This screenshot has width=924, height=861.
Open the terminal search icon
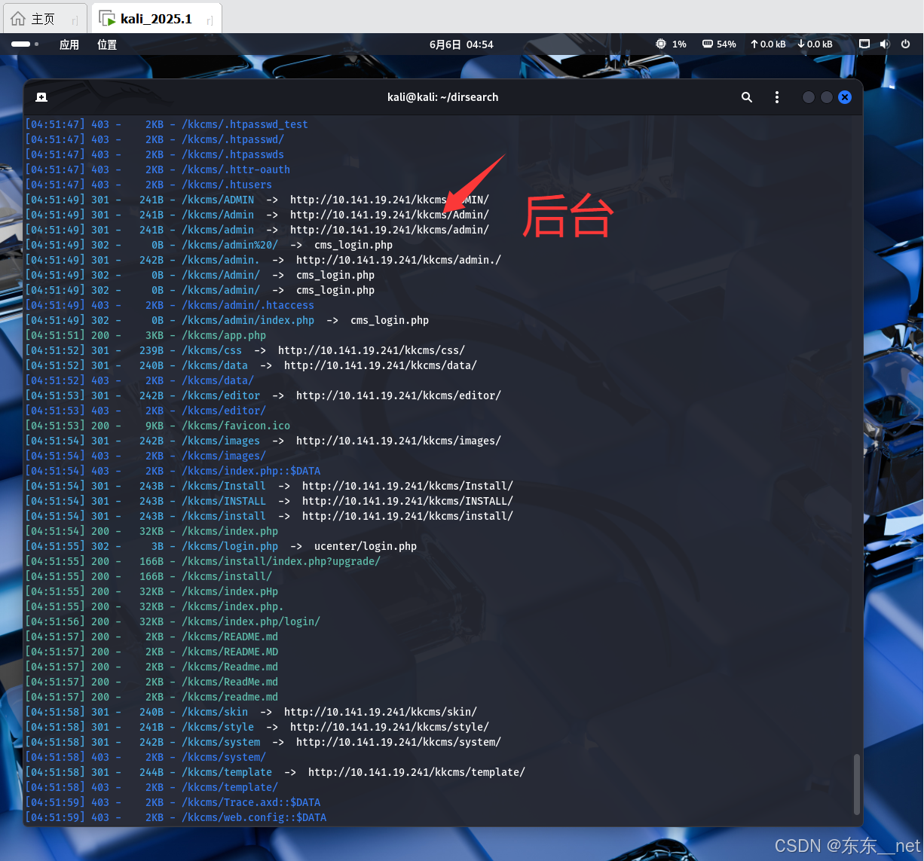click(x=747, y=97)
